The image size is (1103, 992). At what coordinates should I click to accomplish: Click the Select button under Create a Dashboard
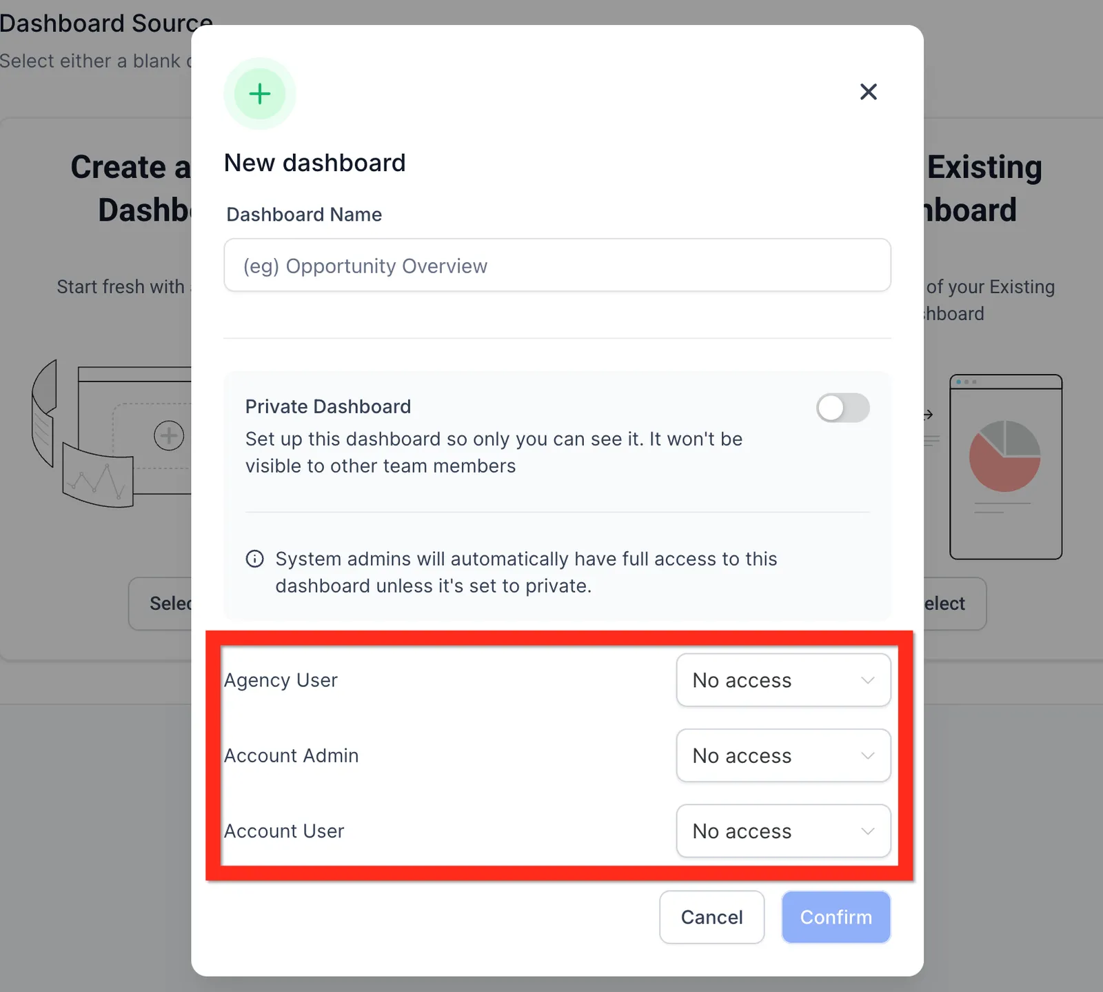click(x=160, y=604)
